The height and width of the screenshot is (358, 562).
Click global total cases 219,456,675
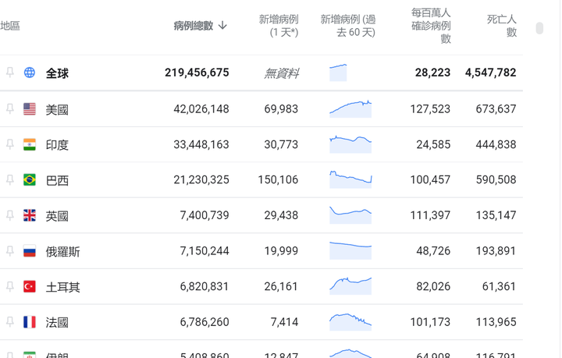click(197, 73)
